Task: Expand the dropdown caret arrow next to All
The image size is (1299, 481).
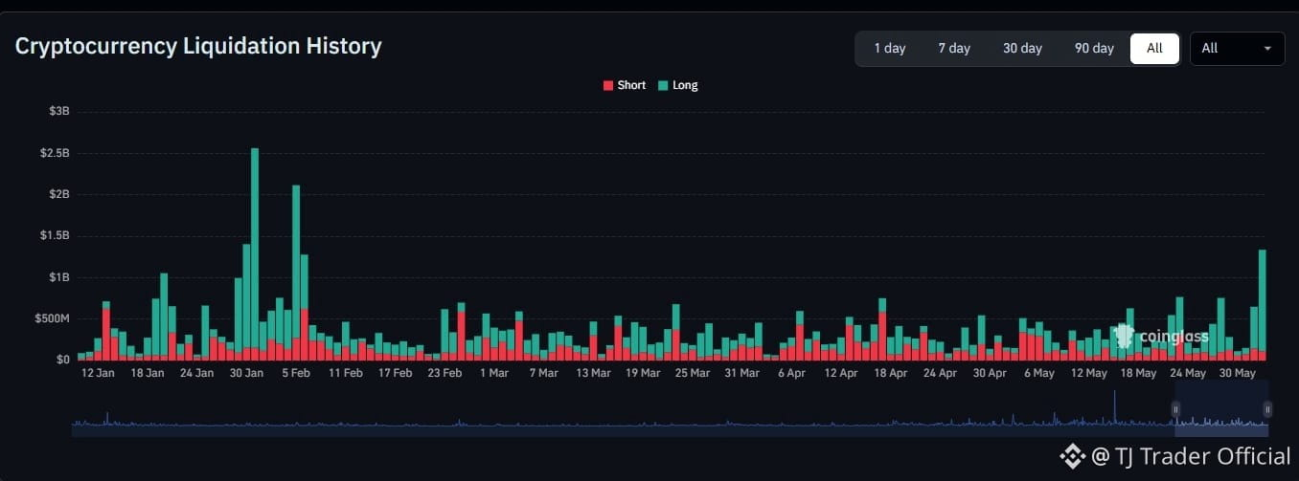Action: pyautogui.click(x=1267, y=49)
